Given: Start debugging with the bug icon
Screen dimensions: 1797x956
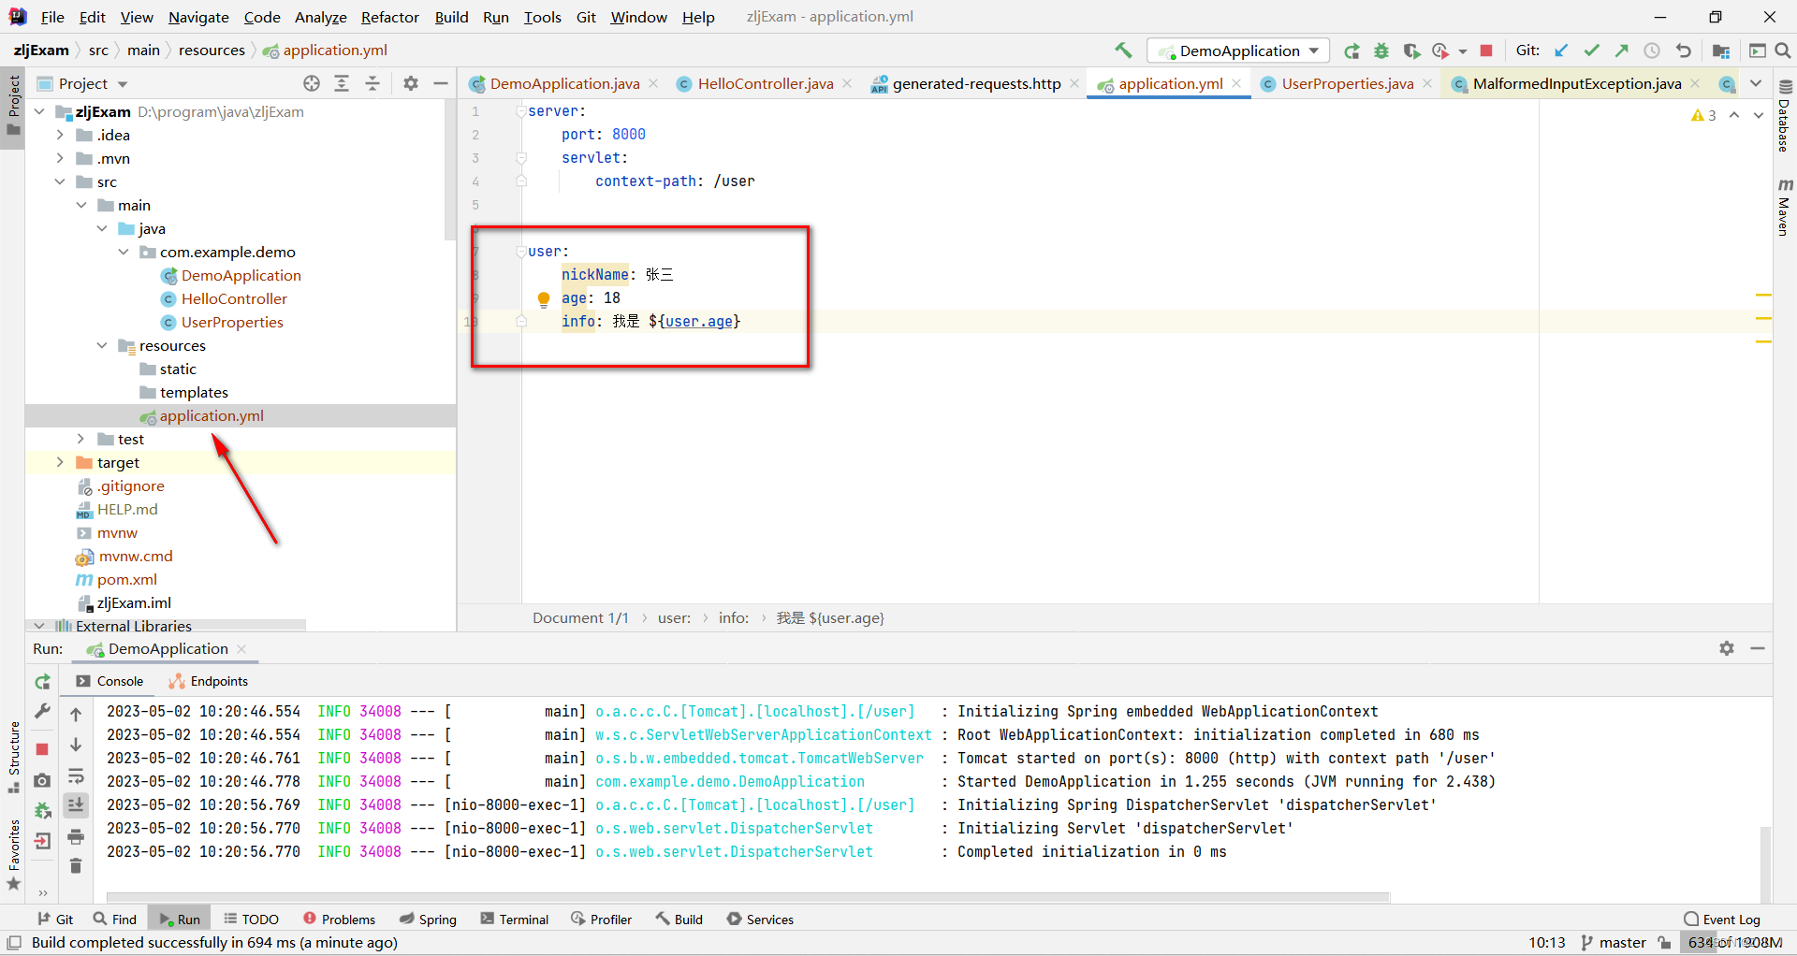Looking at the screenshot, I should (1381, 51).
